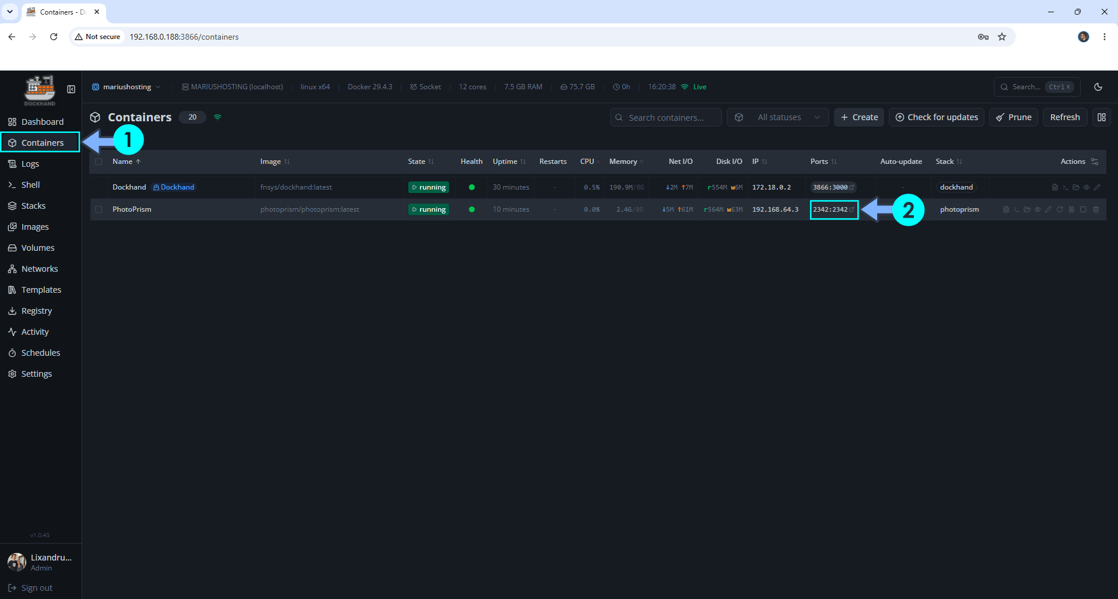
Task: Inspect the Dockhand container with the eye icon
Action: [x=1087, y=187]
